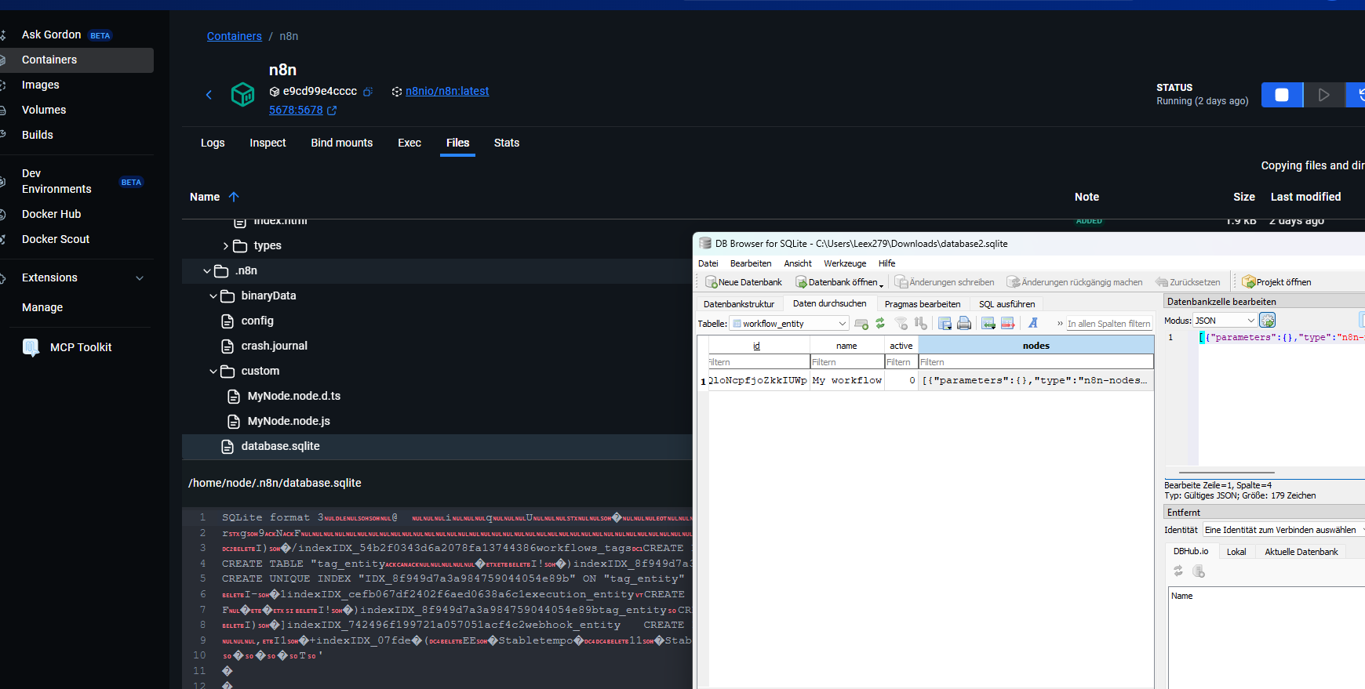Click the 'In allen Spalten filtern' field
The height and width of the screenshot is (689, 1365).
pos(1109,324)
